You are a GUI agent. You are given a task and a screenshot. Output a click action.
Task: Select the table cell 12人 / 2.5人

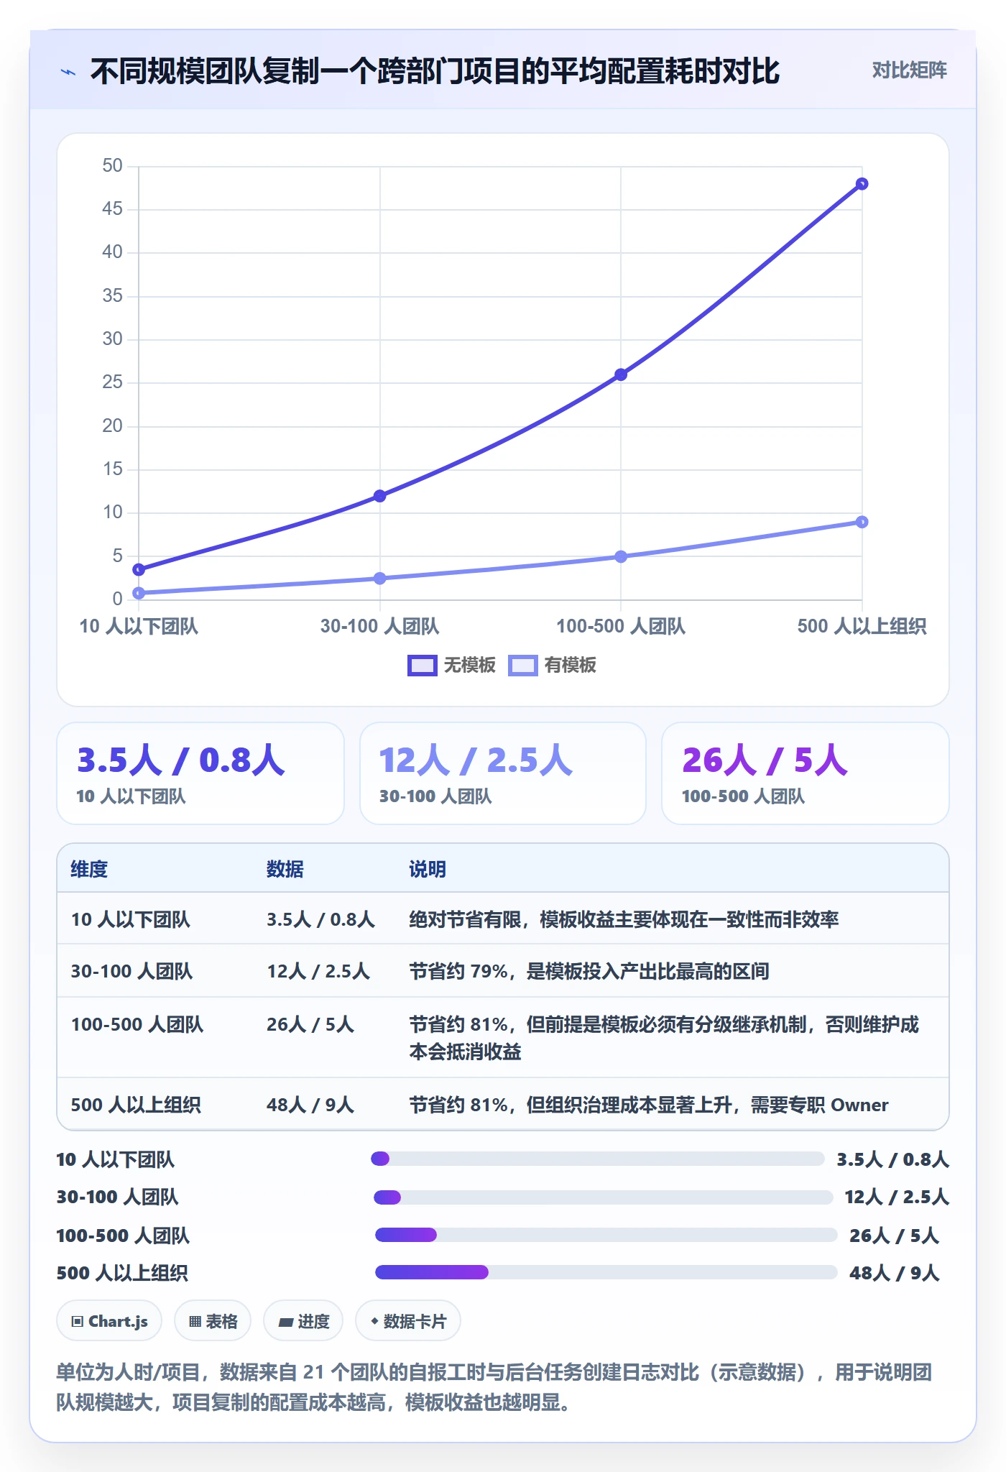pyautogui.click(x=318, y=971)
